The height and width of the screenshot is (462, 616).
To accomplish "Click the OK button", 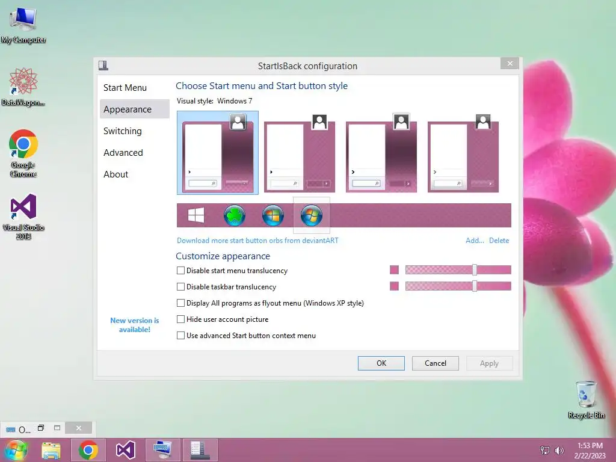I will [x=381, y=363].
